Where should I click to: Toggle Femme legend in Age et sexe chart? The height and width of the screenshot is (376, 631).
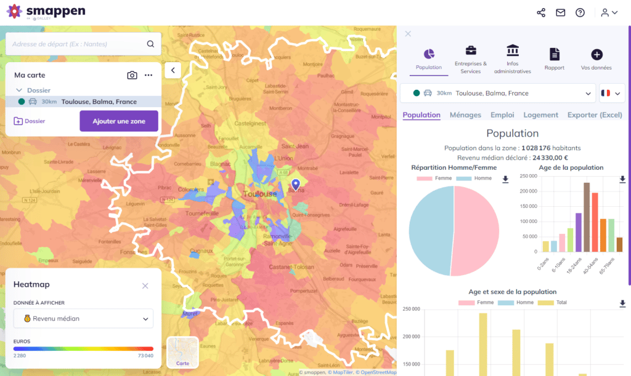(476, 303)
